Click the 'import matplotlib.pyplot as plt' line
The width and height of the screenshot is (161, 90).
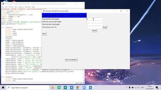tap(17, 15)
